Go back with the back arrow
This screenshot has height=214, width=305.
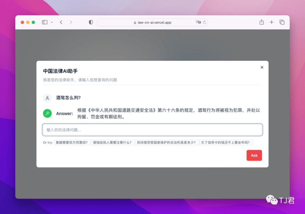61,22
